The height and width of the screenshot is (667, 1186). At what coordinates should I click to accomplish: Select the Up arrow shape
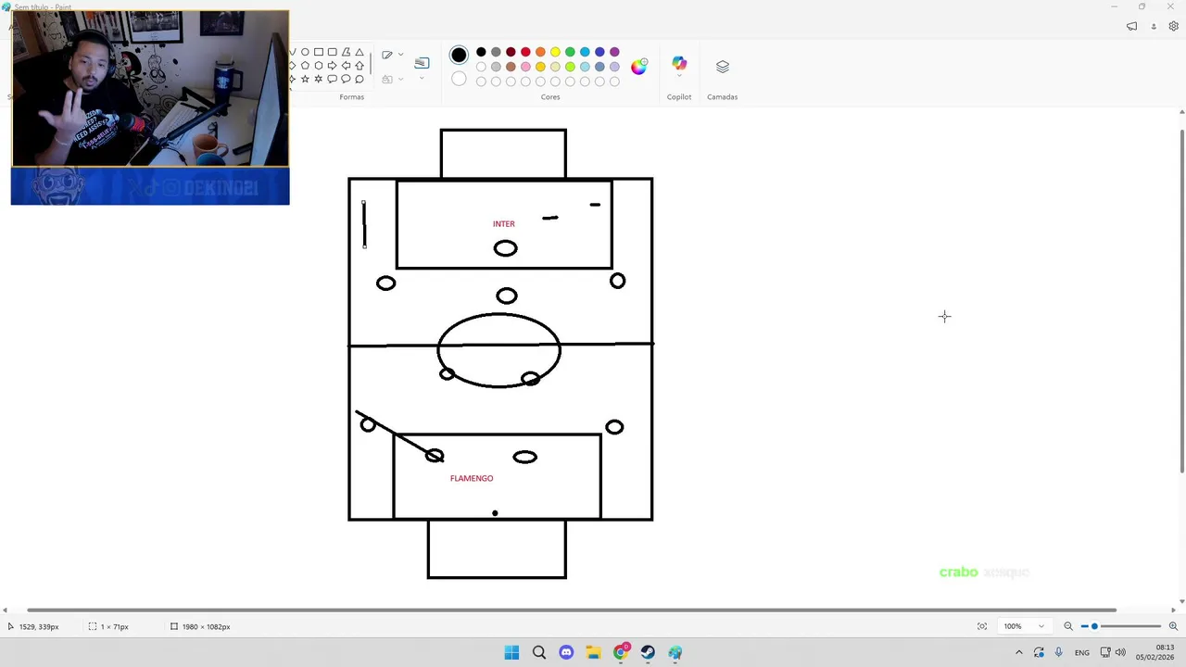(x=360, y=66)
